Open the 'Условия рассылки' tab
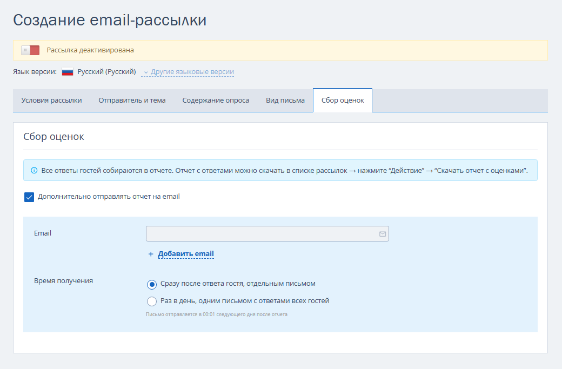 (x=51, y=100)
